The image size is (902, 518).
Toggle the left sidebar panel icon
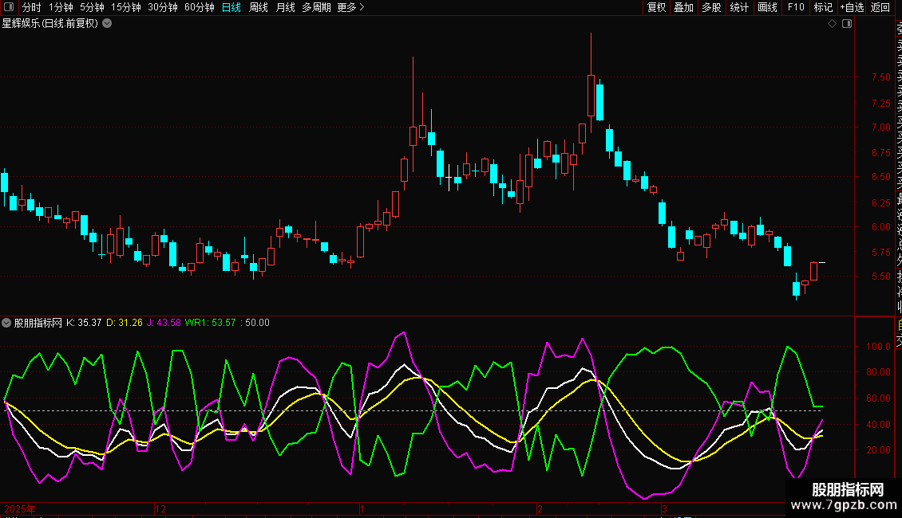(x=9, y=7)
